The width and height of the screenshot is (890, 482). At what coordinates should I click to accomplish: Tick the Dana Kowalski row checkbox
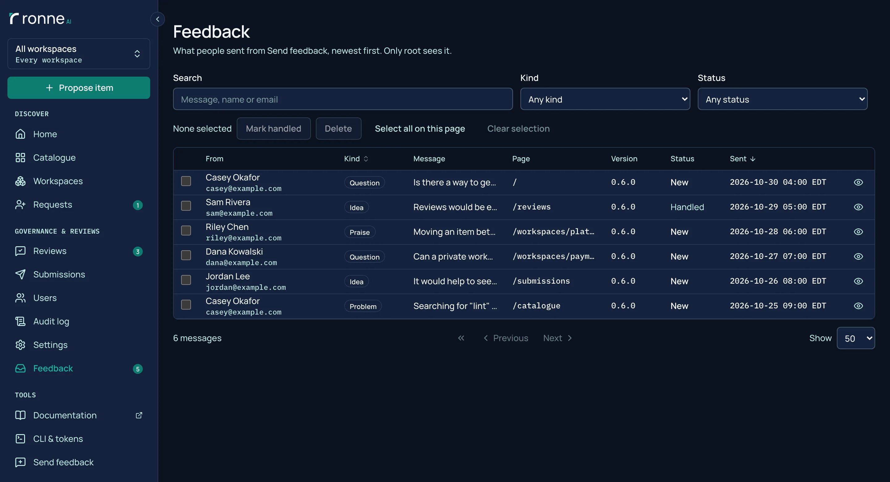(186, 255)
